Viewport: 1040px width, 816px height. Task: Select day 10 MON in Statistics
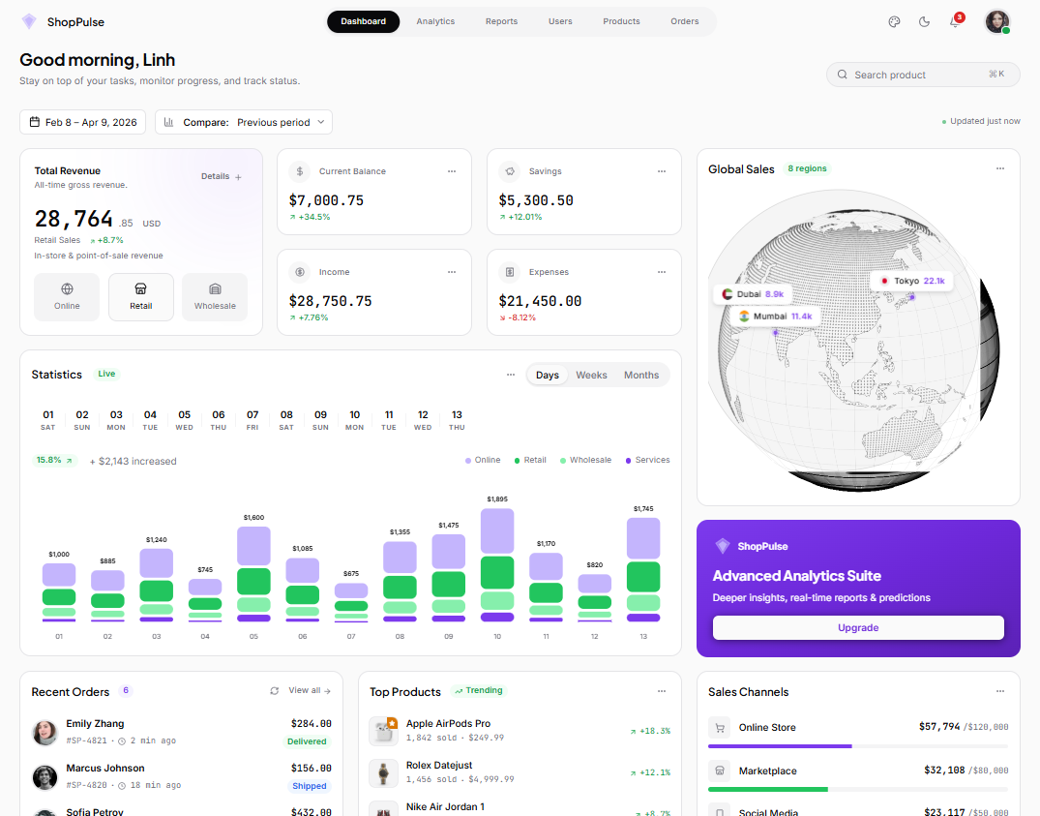[355, 420]
